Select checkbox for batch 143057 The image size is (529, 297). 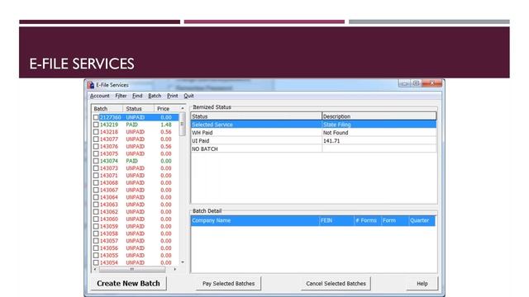click(96, 241)
